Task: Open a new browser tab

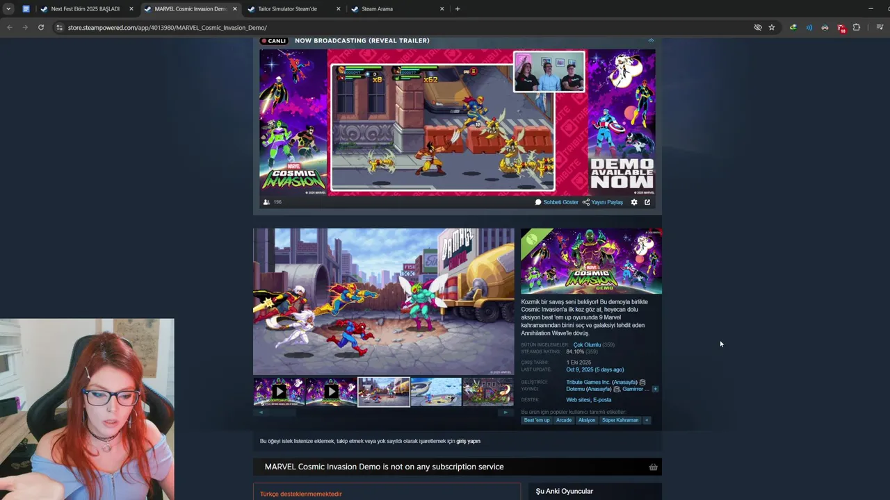Action: tap(457, 9)
